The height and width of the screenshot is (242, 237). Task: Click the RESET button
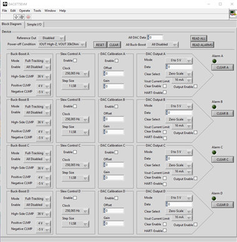coord(100,45)
